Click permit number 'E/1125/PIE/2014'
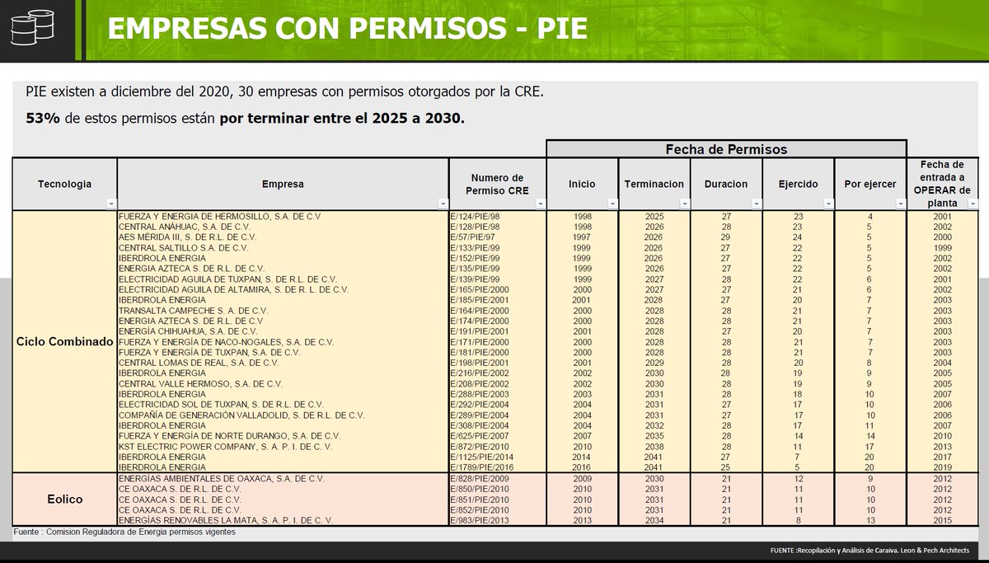Screen dimensions: 989x563 click(x=482, y=457)
